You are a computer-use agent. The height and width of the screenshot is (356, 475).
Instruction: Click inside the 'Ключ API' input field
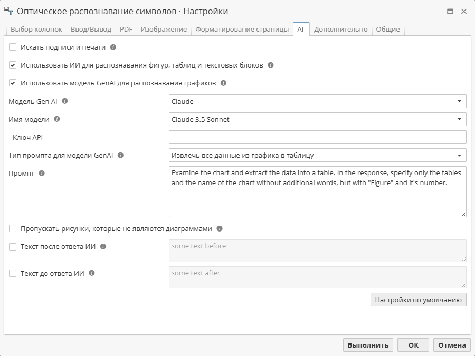(317, 137)
